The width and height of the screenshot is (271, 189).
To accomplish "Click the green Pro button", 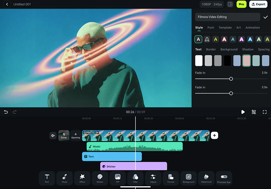I will (241, 4).
